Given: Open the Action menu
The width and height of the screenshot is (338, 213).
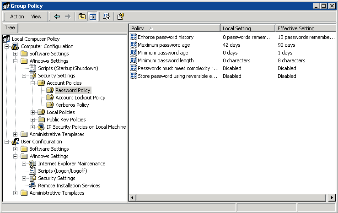Looking at the screenshot, I should coord(17,16).
